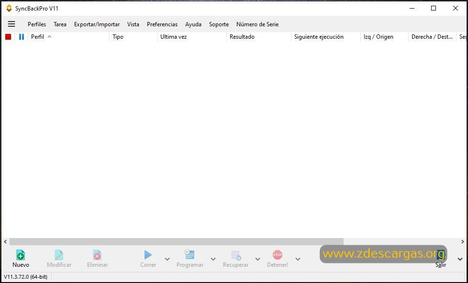Viewport: 468px width, 283px height.
Task: Minimize the SyncBackPro window
Action: (x=412, y=8)
